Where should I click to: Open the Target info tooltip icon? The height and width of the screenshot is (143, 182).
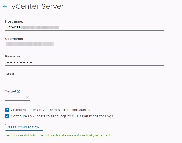click(19, 92)
